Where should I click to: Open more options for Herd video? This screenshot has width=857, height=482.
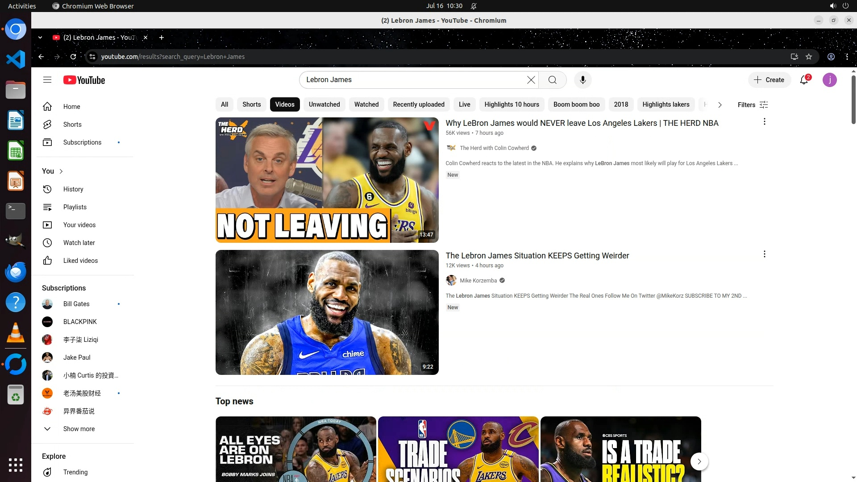[764, 122]
